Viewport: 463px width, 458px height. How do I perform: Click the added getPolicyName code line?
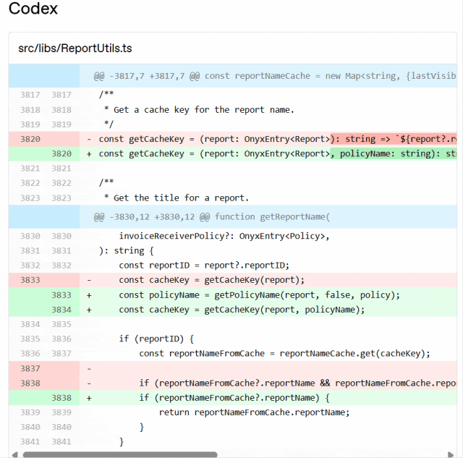point(259,295)
